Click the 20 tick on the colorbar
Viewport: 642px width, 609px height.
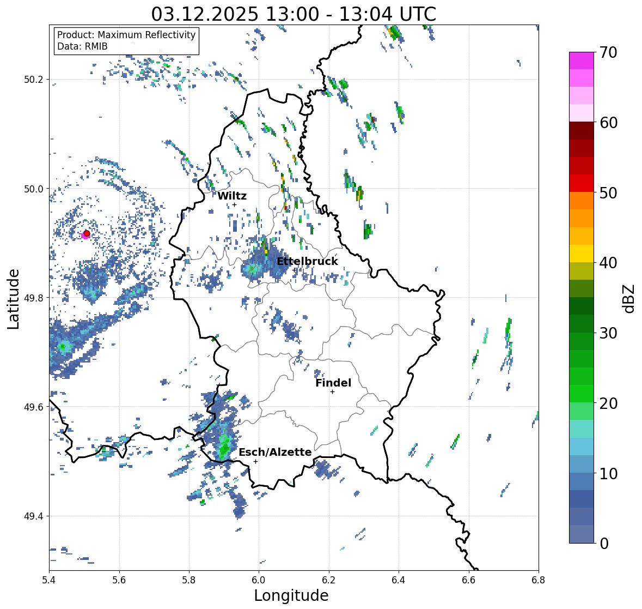click(608, 403)
